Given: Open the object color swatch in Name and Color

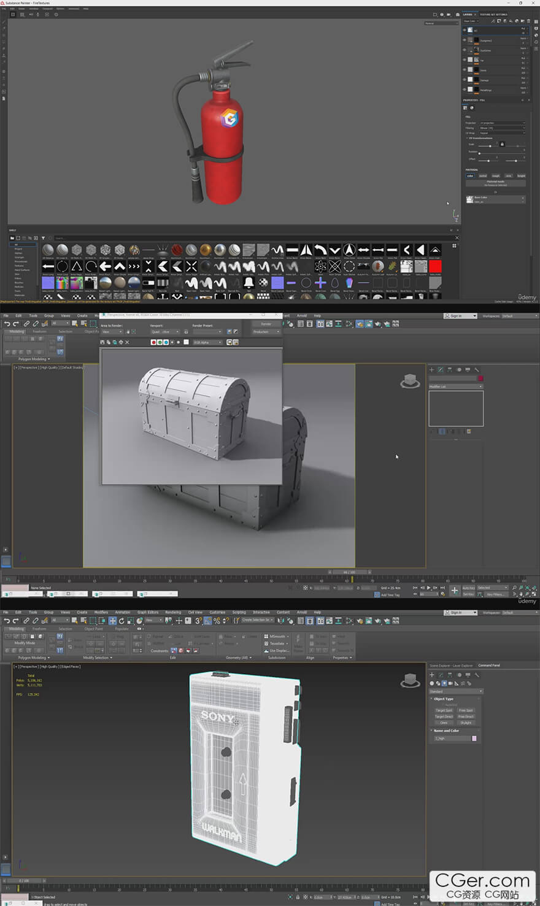Looking at the screenshot, I should (x=474, y=739).
